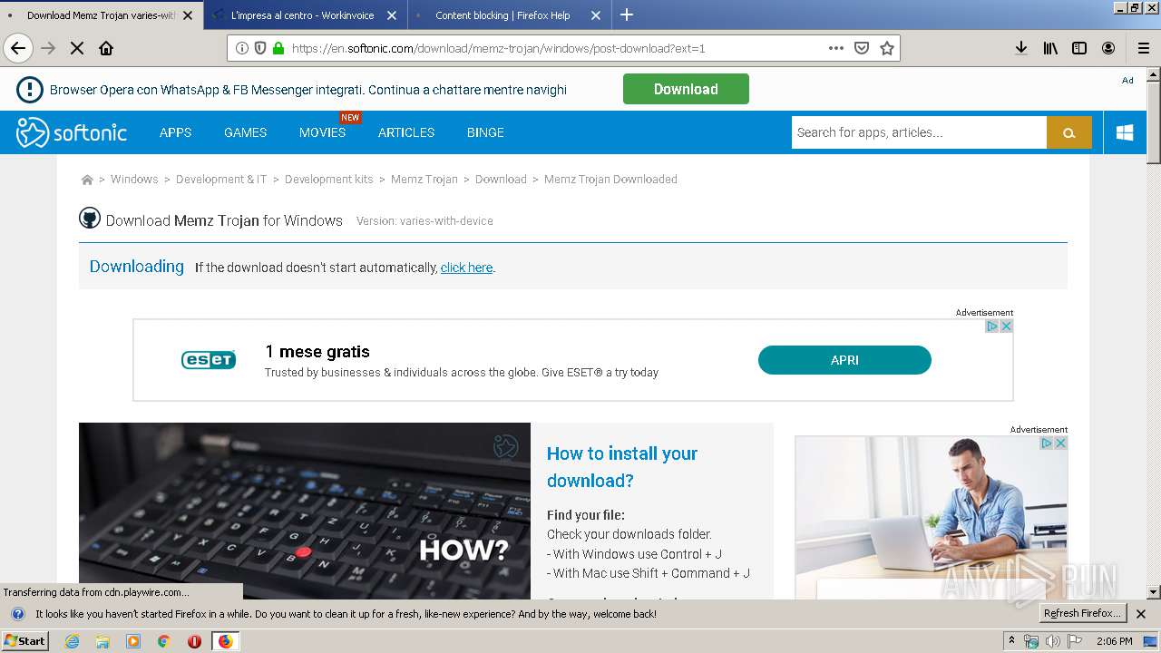Stop page loading with X button
This screenshot has width=1161, height=653.
tap(77, 48)
